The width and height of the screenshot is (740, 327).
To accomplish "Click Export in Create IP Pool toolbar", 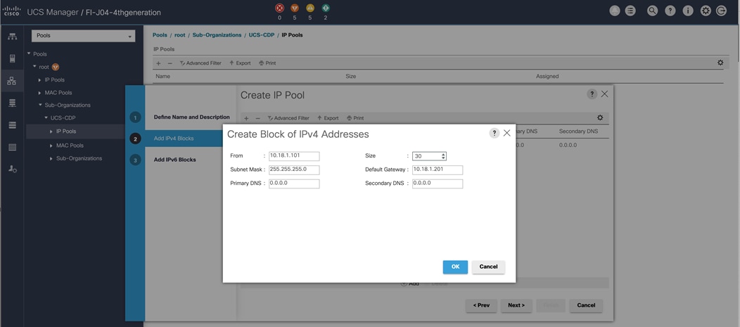I will 328,118.
